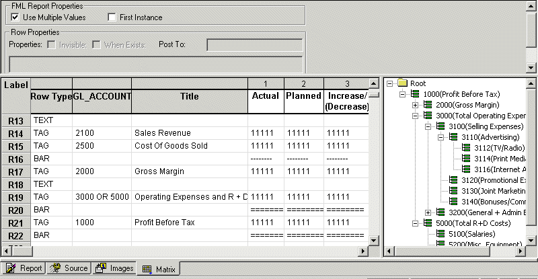Click the Post To input field
538x279 pixels.
255,45
